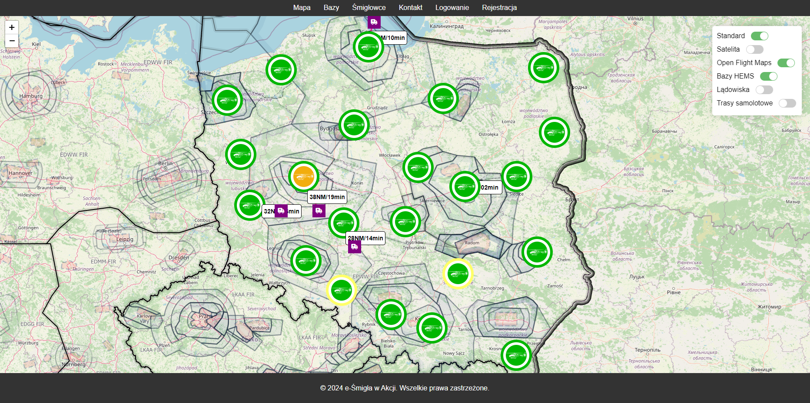Click the southernmost helicopter marker near Krosno

516,356
